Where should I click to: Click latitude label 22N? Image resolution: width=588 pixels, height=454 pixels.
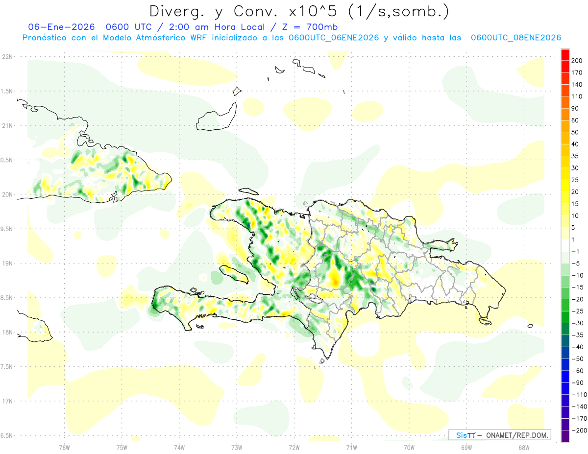tap(7, 57)
